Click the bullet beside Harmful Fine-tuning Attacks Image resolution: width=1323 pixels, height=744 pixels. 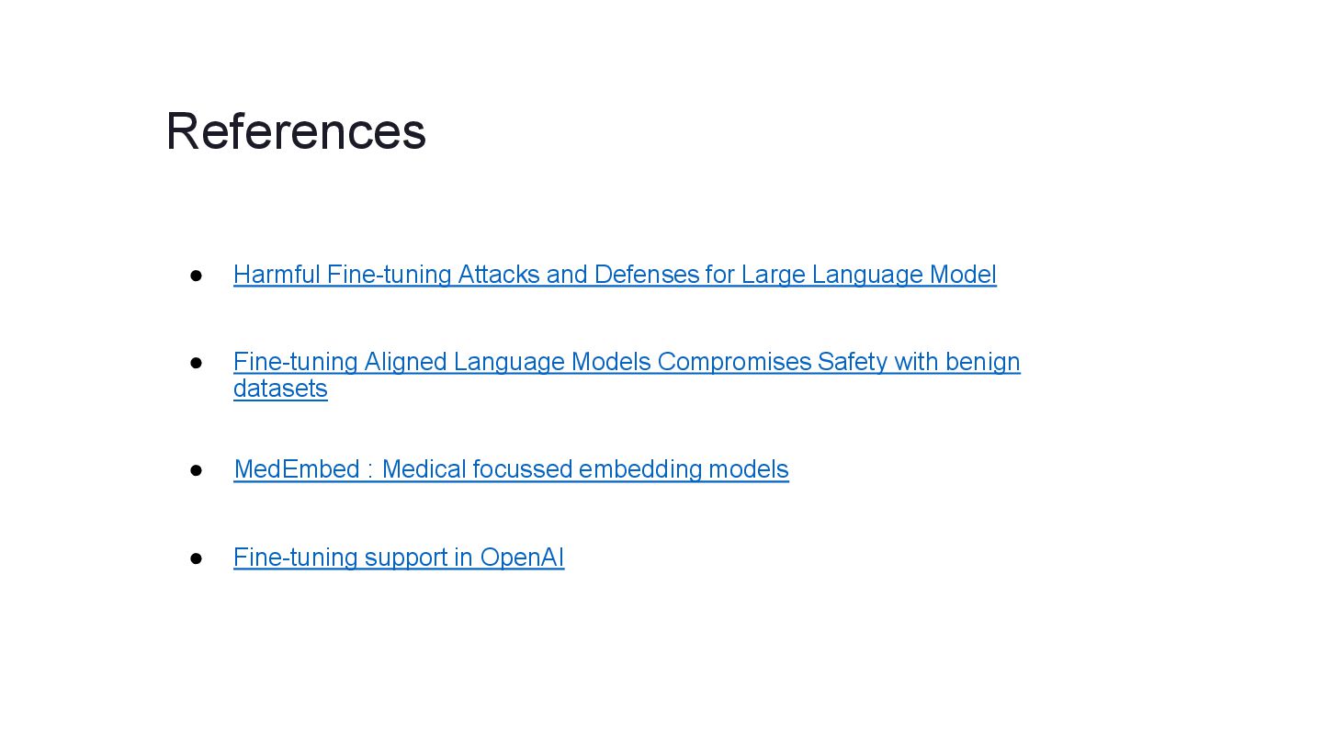tap(196, 275)
